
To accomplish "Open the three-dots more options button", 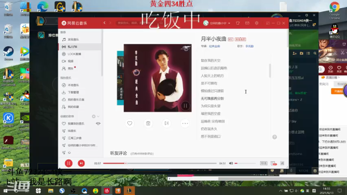I will [x=185, y=123].
